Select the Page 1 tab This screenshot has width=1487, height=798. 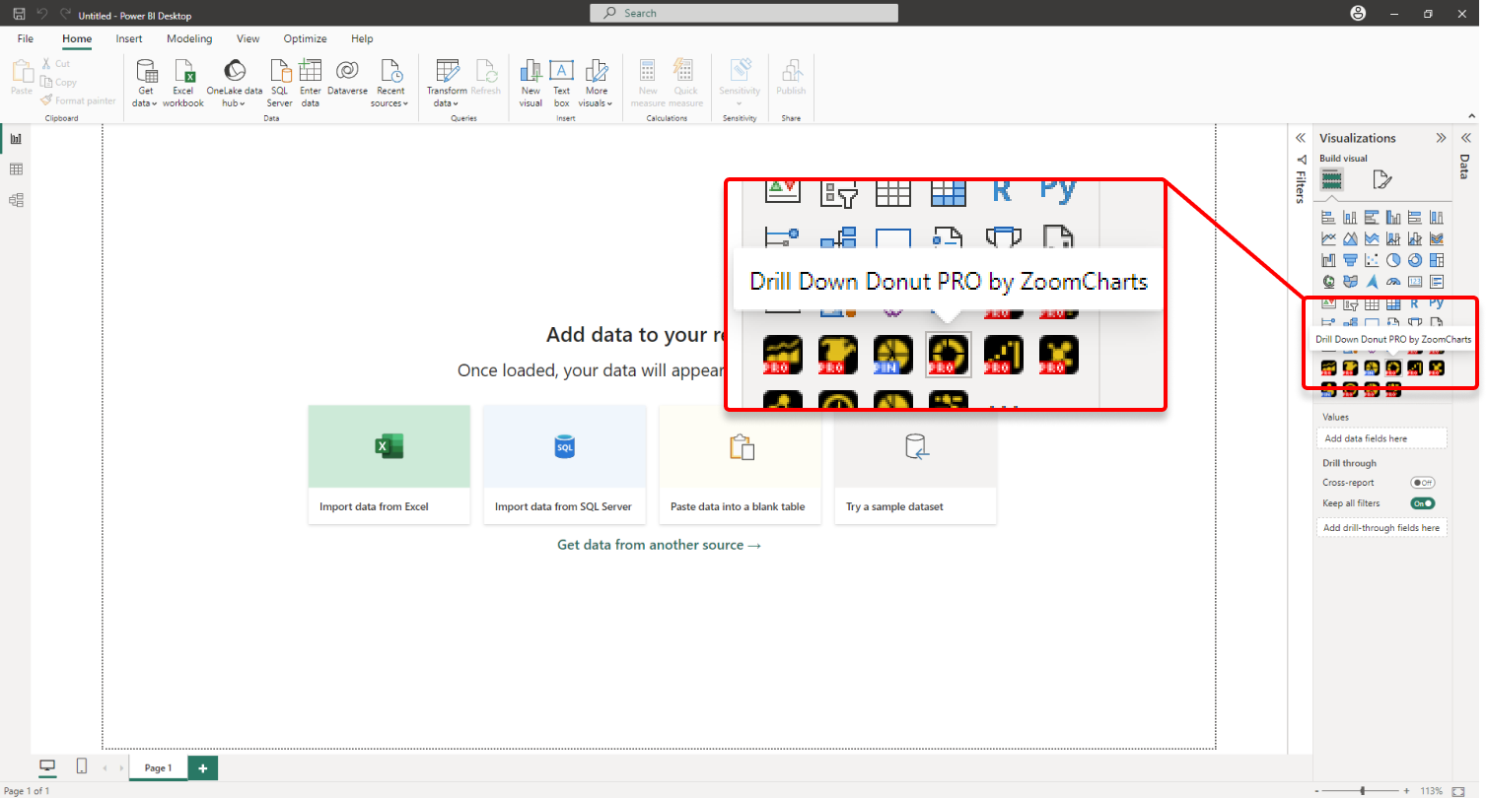pyautogui.click(x=158, y=767)
